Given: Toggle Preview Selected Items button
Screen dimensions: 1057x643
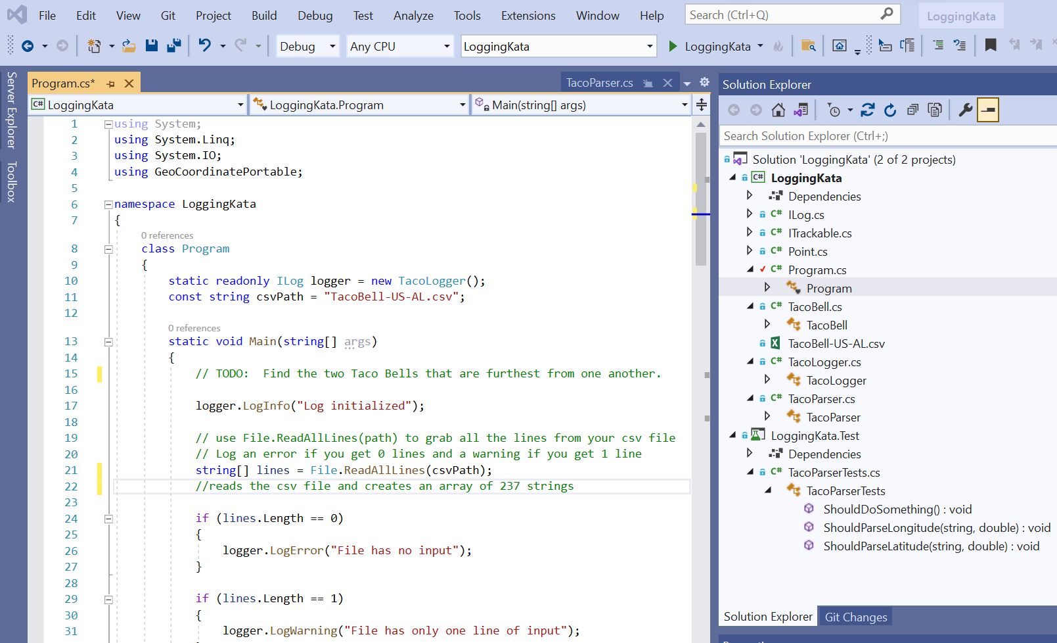Looking at the screenshot, I should pos(988,110).
